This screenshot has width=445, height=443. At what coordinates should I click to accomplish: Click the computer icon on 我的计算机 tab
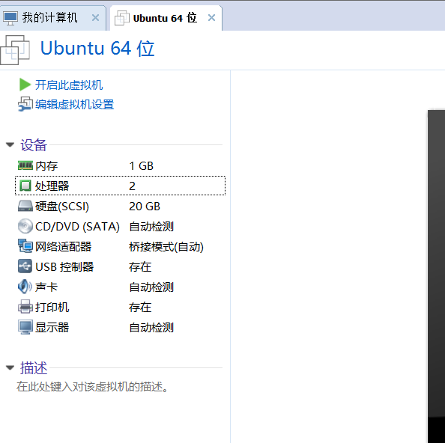coord(10,18)
